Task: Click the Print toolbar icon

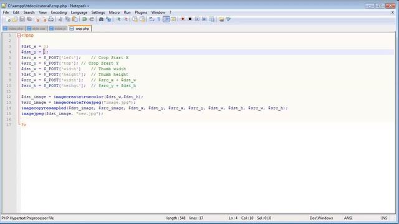Action: pyautogui.click(x=51, y=19)
